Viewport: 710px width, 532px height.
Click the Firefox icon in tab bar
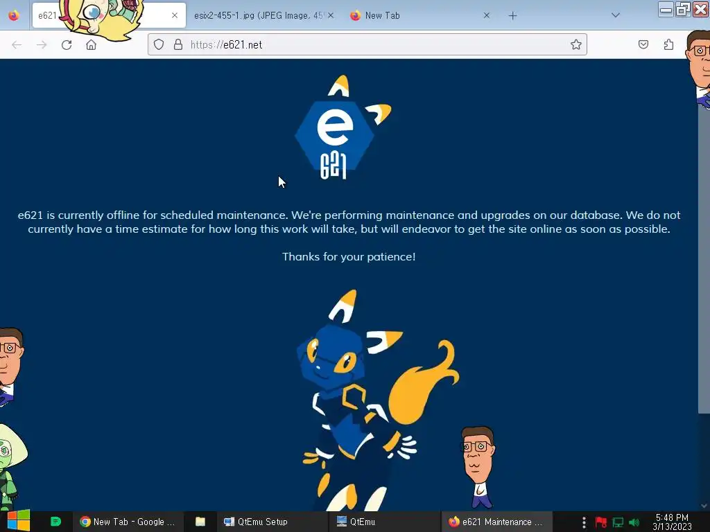pyautogui.click(x=14, y=15)
